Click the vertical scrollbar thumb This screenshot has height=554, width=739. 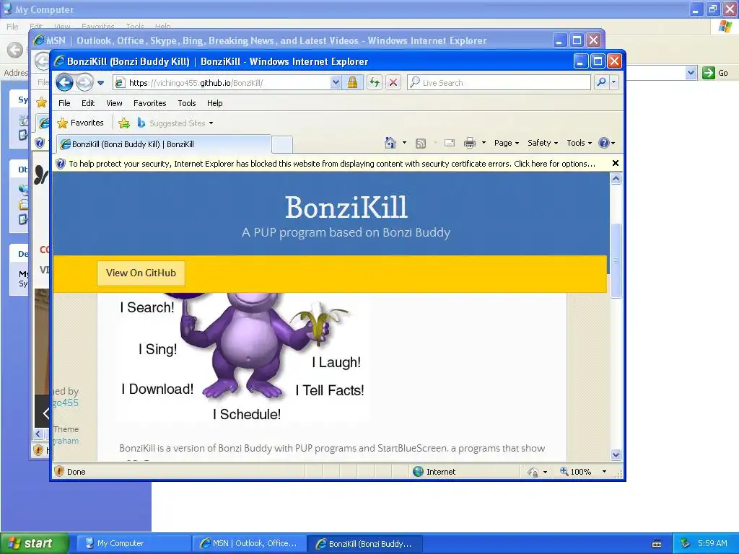pos(616,260)
